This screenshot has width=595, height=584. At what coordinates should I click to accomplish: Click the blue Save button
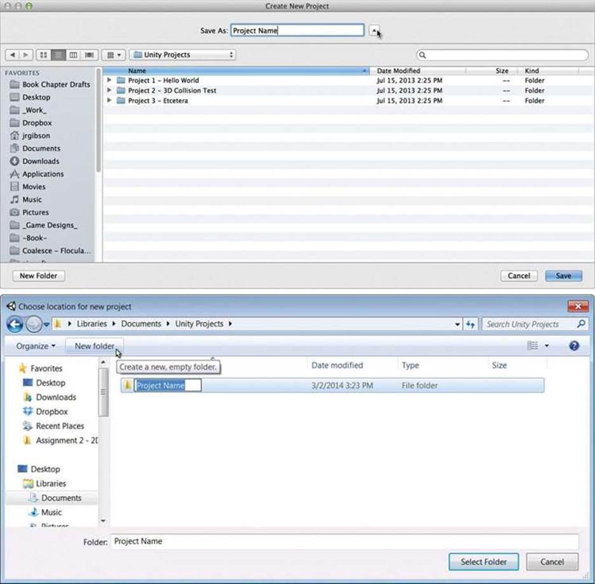[563, 275]
